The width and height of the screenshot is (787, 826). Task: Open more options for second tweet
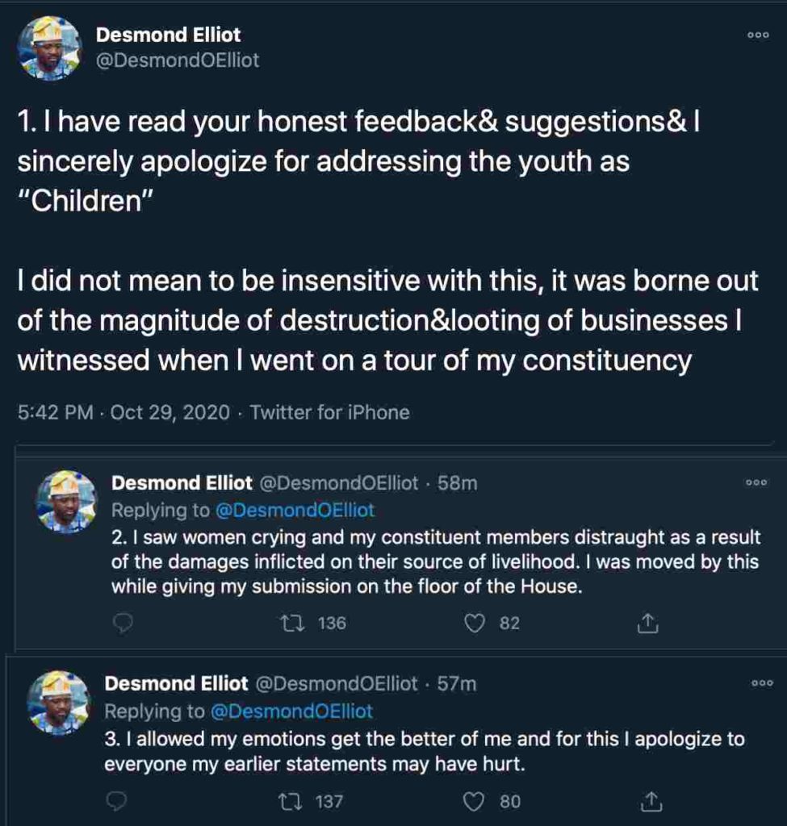coord(756,482)
